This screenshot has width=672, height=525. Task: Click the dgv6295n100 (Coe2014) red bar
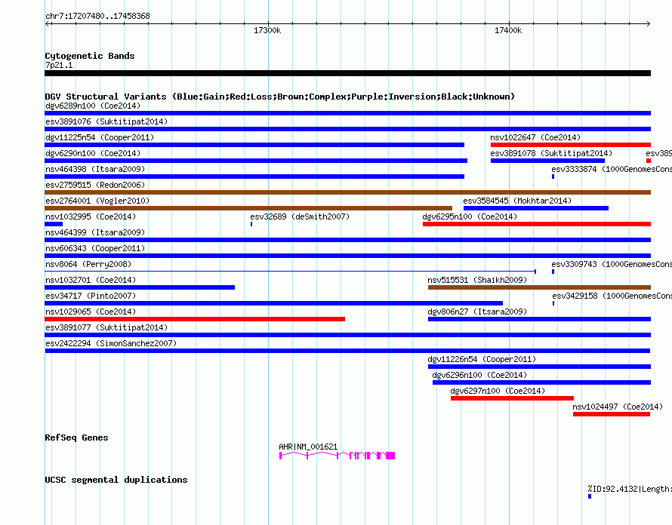tap(537, 224)
